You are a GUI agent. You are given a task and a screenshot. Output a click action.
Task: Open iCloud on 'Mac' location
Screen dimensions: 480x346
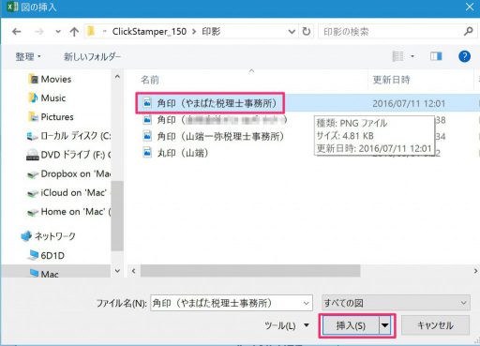[x=67, y=193]
